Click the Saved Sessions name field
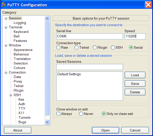Viewport: 153px width, 136px height. pos(89,67)
